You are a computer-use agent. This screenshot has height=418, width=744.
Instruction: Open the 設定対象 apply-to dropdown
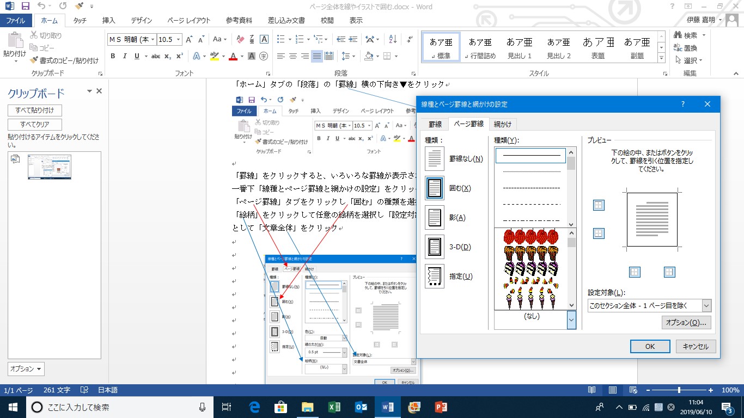tap(706, 306)
